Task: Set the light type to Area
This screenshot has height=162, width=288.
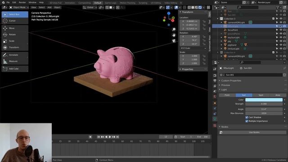Action: click(278, 95)
